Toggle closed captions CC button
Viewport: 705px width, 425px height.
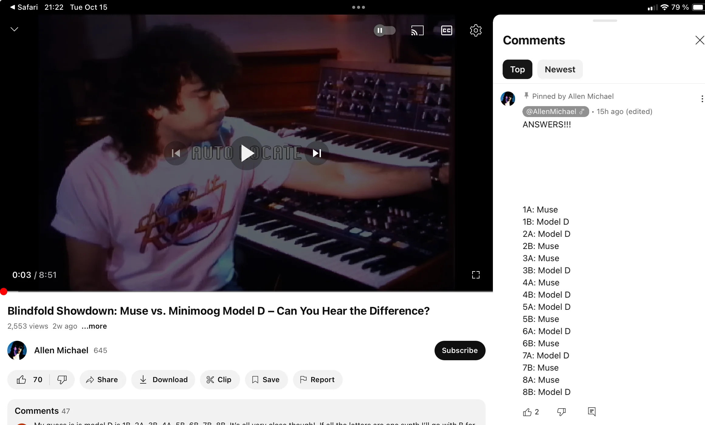pos(446,30)
